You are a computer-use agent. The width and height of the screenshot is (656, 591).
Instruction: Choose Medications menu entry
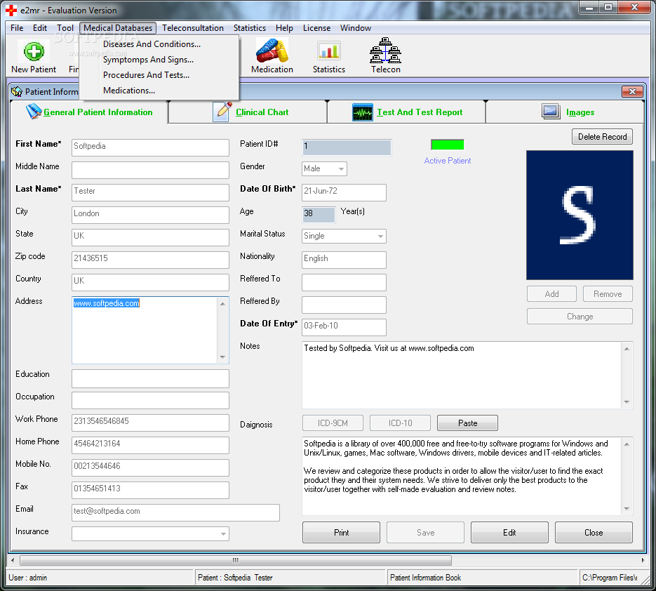point(129,91)
